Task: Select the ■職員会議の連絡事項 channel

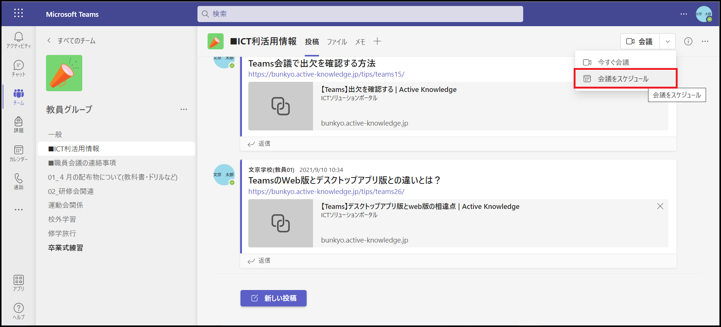Action: [116, 163]
